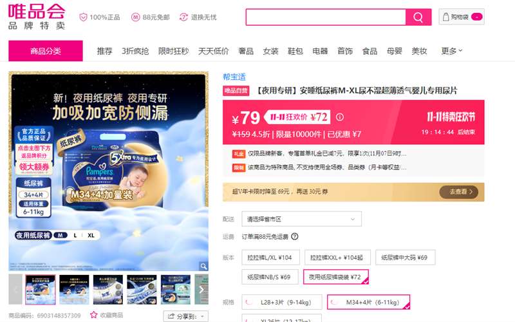Click the 去查看 button
This screenshot has width=515, height=322.
point(458,191)
